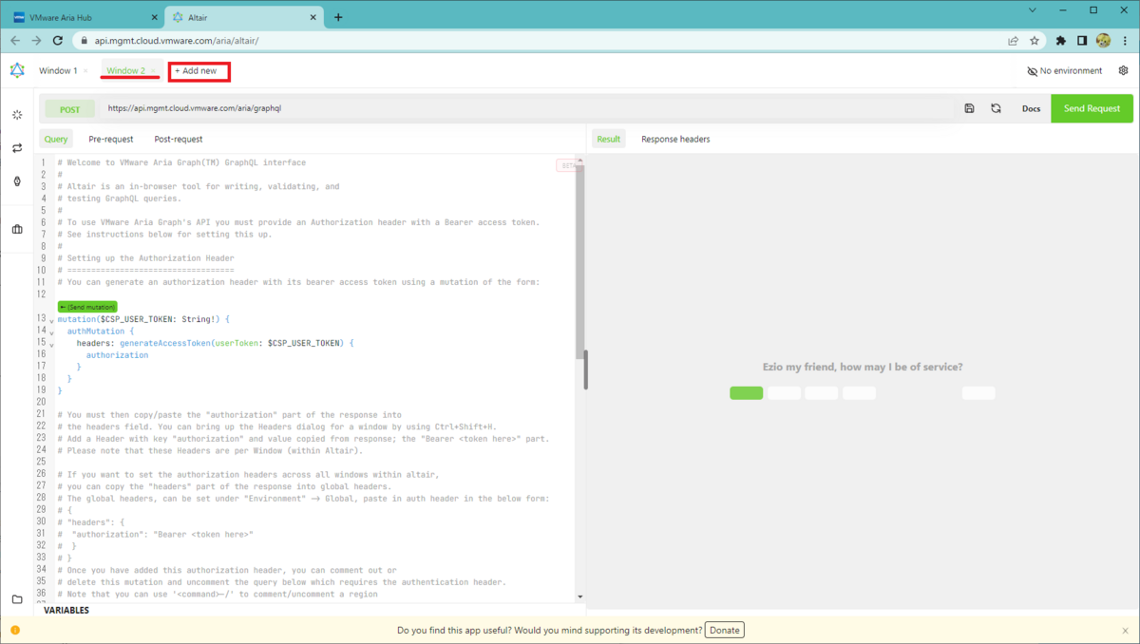Click the reload docs circular arrows icon
Viewport: 1140px width, 644px height.
[996, 108]
